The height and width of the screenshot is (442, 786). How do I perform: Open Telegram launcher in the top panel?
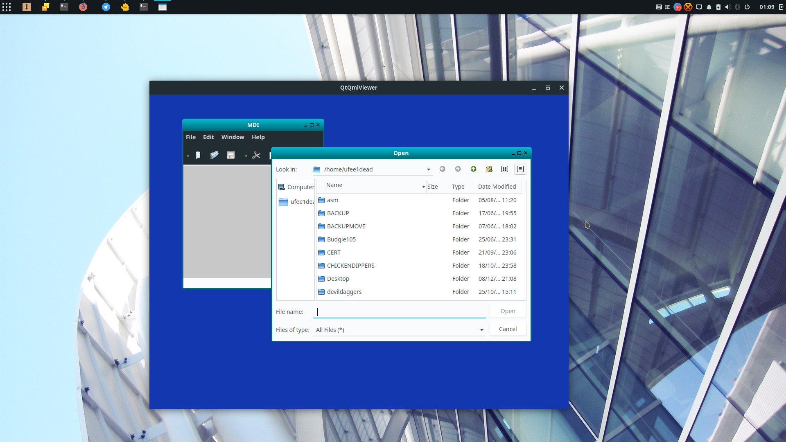click(x=106, y=7)
